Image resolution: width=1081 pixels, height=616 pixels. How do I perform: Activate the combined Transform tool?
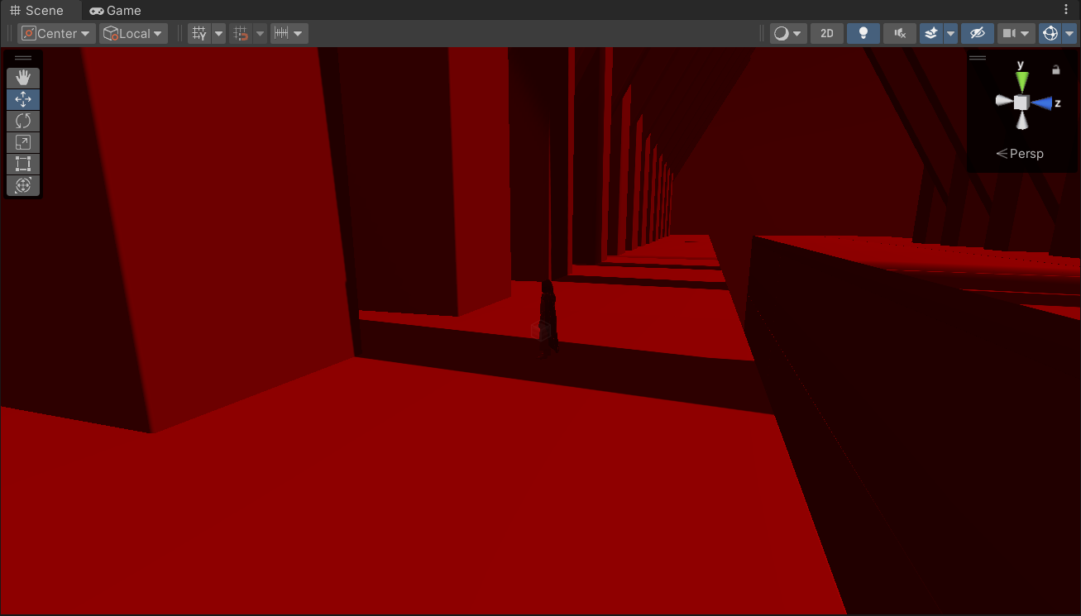[22, 185]
